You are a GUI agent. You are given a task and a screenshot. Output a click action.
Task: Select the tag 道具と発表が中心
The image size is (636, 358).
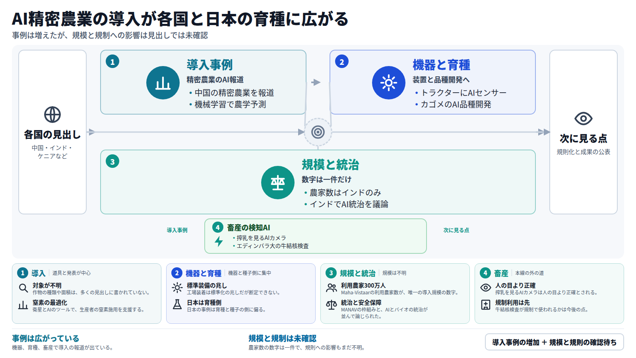click(72, 273)
